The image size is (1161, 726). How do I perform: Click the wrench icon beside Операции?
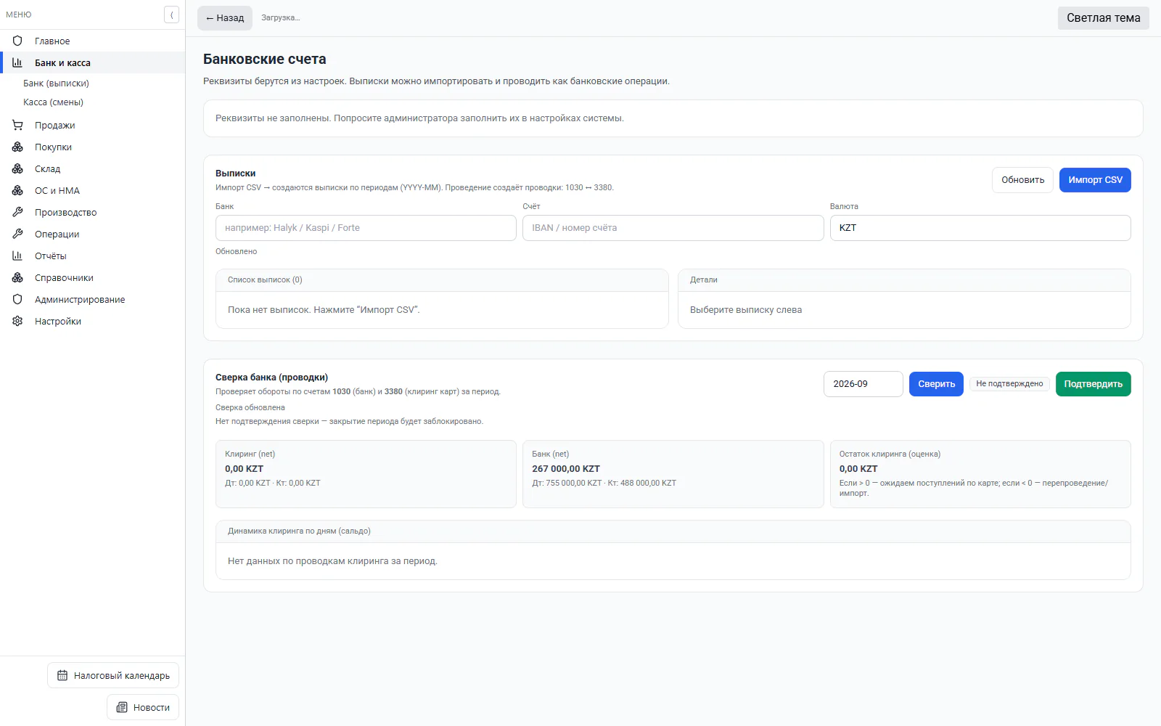[17, 234]
